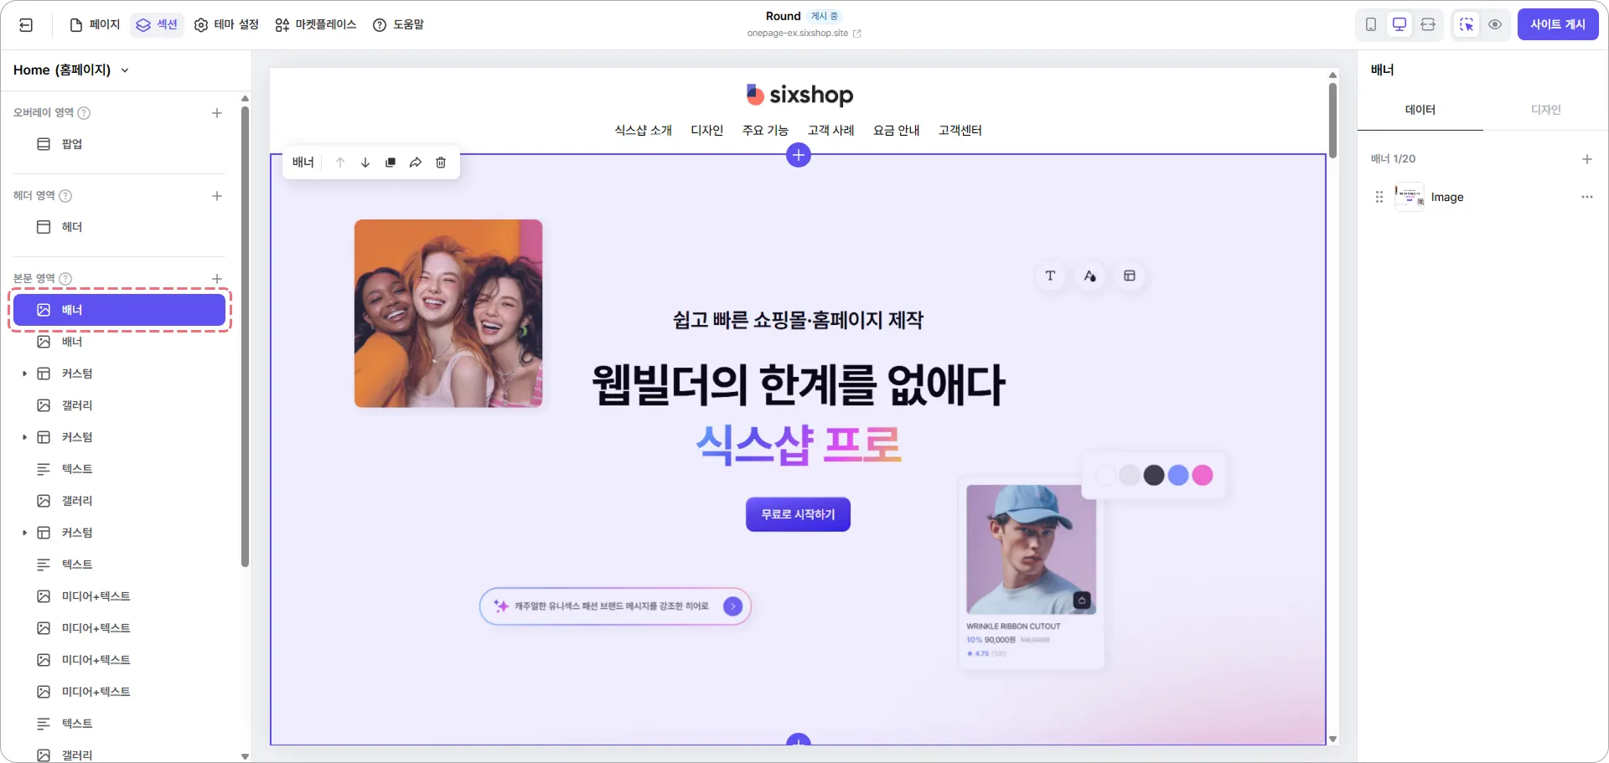Select the first 미디어+텍스트 section
1609x763 pixels.
[x=120, y=596]
